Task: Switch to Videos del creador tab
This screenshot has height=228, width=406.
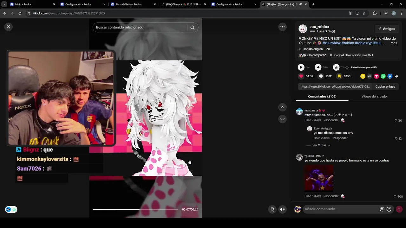Action: point(375,97)
